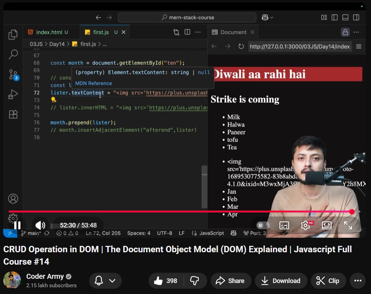Open the MDN Reference link in tooltip

[x=93, y=83]
